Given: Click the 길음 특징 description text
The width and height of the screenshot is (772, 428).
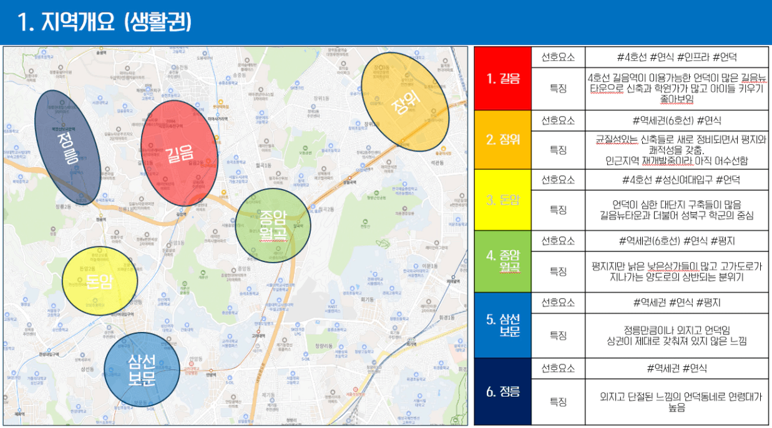Looking at the screenshot, I should [x=677, y=88].
